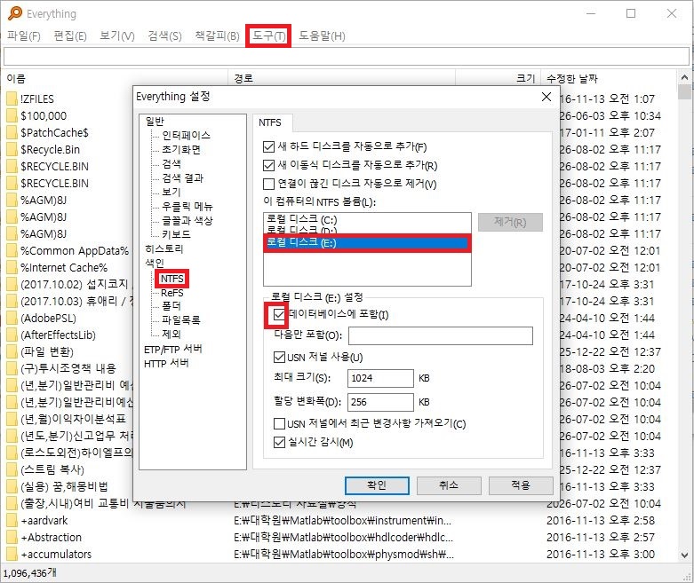Toggle 실시간 감시 checkbox

tap(279, 442)
